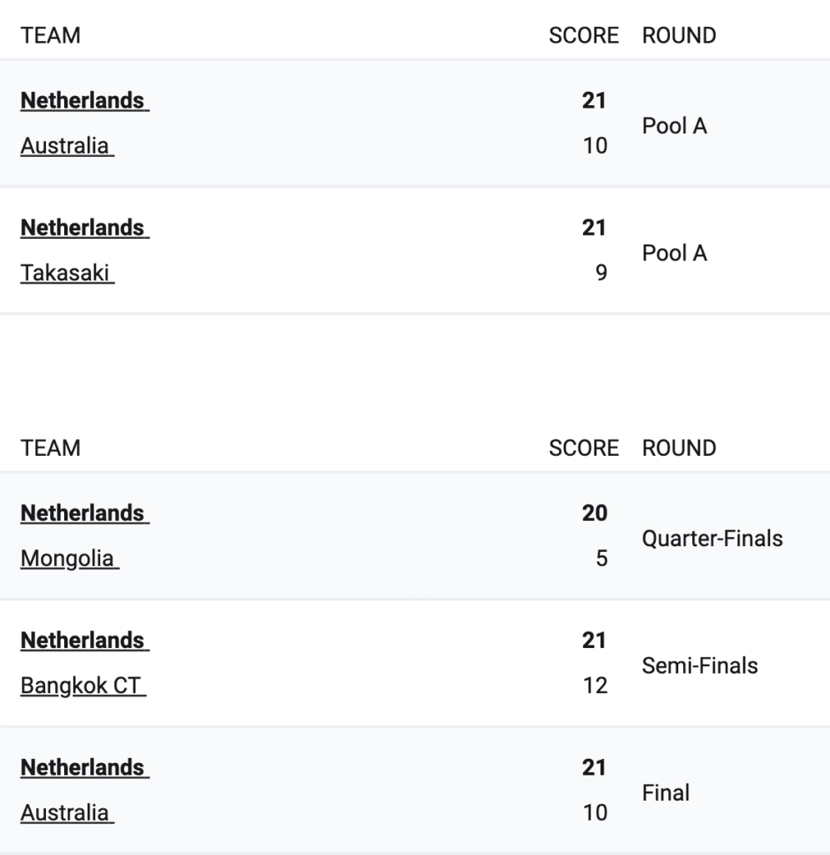The height and width of the screenshot is (855, 830).
Task: Click the Quarter-Finals round label
Action: [712, 539]
